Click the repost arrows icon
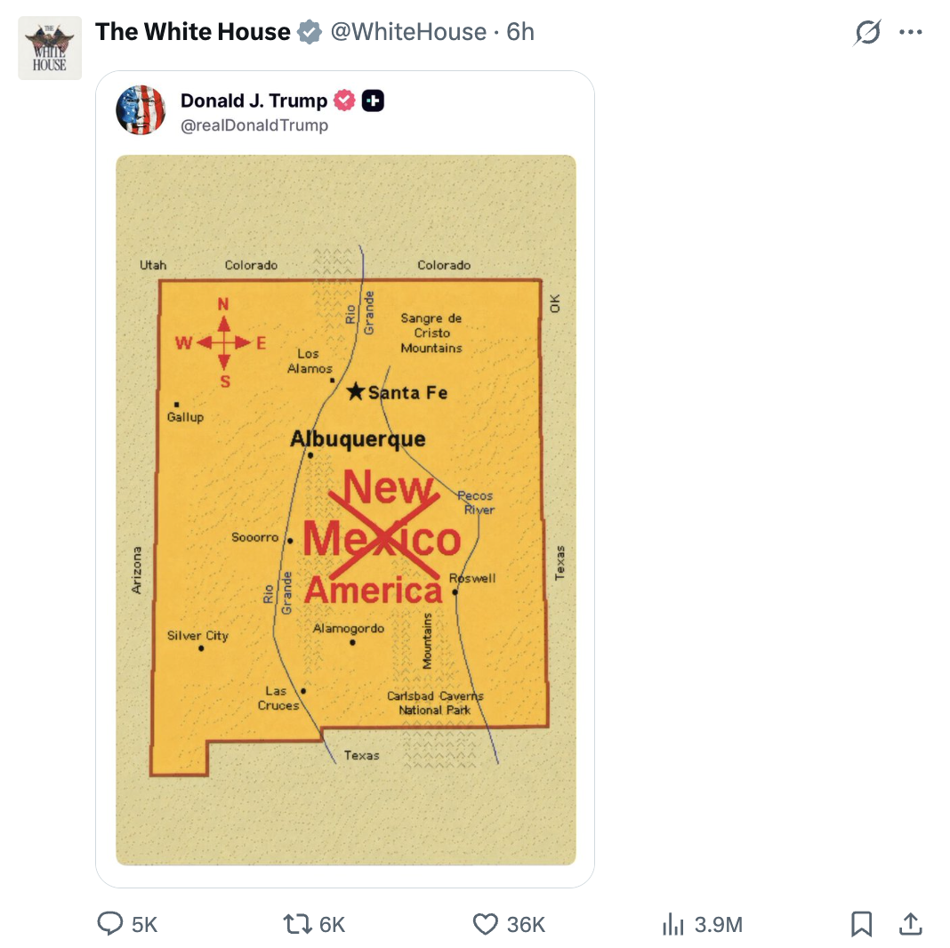This screenshot has height=948, width=950. point(297,924)
